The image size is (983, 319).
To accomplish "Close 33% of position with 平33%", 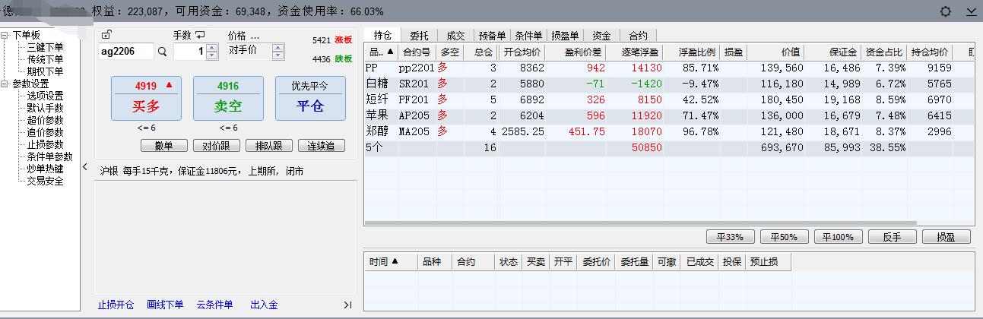I will (x=730, y=237).
